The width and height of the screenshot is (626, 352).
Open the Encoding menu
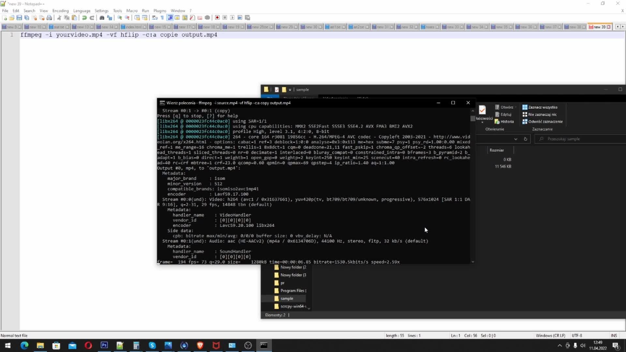60,11
